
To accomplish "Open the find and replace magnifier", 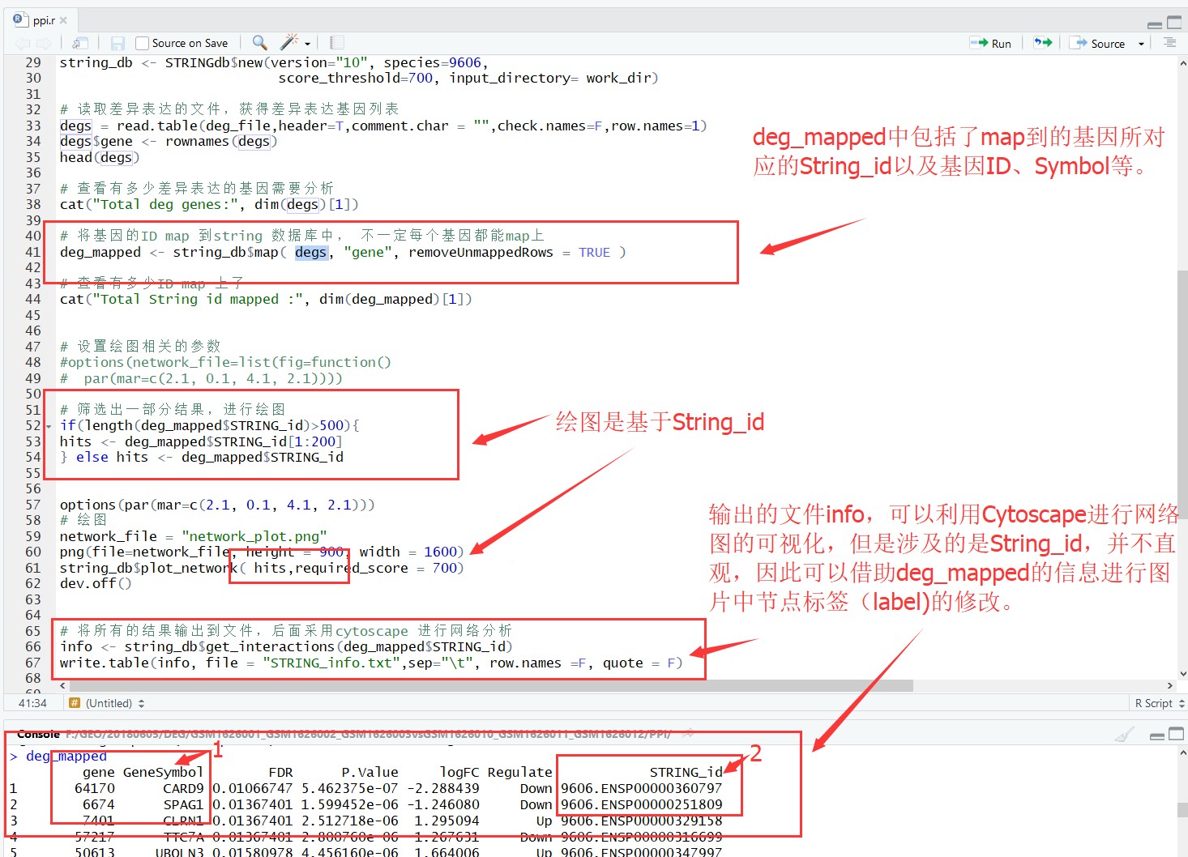I will click(x=259, y=42).
